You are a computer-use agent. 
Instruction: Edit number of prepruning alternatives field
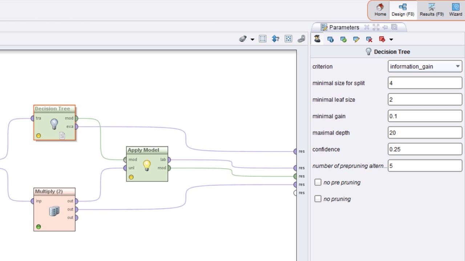pyautogui.click(x=425, y=166)
